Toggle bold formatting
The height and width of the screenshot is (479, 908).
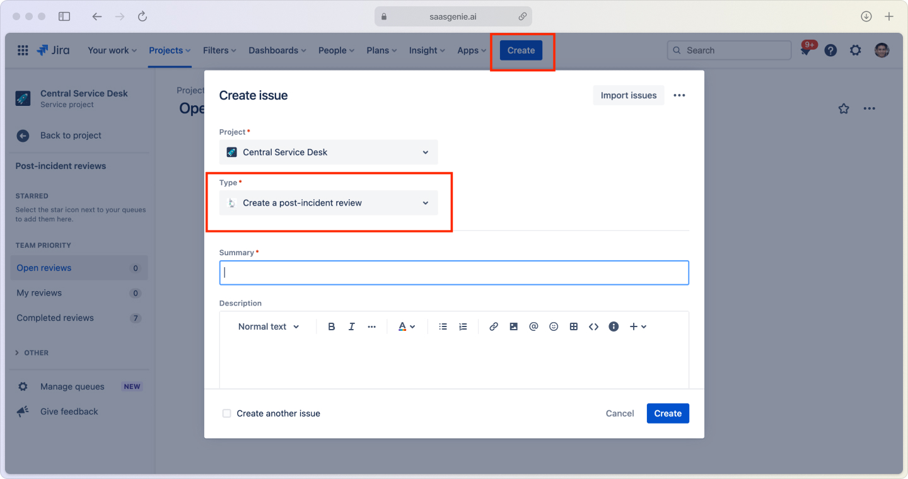click(x=332, y=326)
